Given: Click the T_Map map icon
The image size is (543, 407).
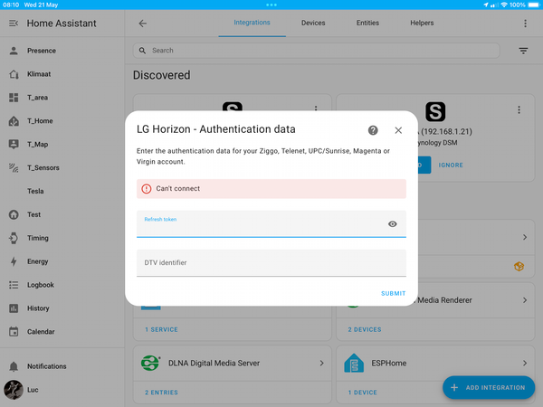Looking at the screenshot, I should (x=14, y=145).
